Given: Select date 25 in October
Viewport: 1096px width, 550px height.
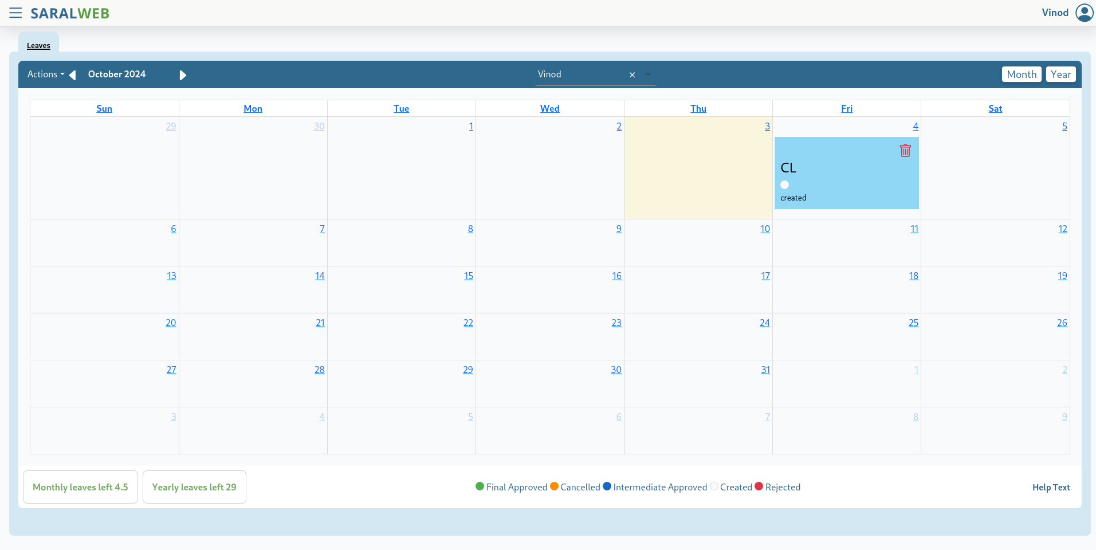Looking at the screenshot, I should click(x=913, y=323).
